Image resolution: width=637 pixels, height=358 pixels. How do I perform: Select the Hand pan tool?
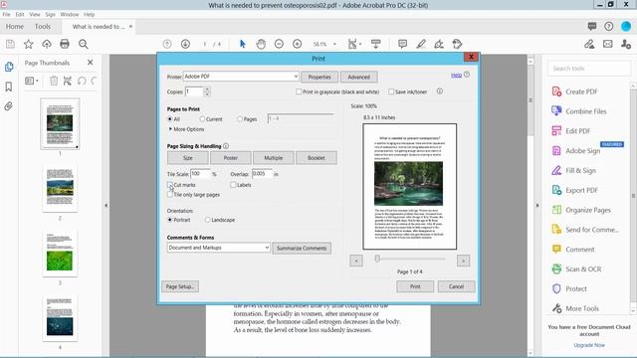pyautogui.click(x=261, y=44)
